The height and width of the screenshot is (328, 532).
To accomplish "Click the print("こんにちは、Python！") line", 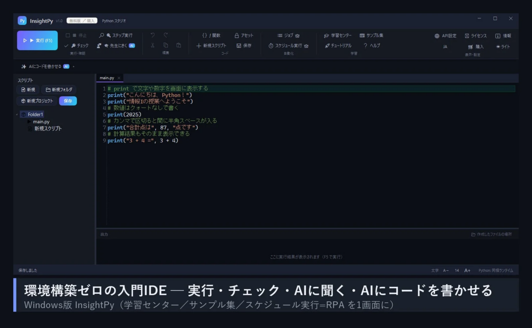I will (150, 95).
